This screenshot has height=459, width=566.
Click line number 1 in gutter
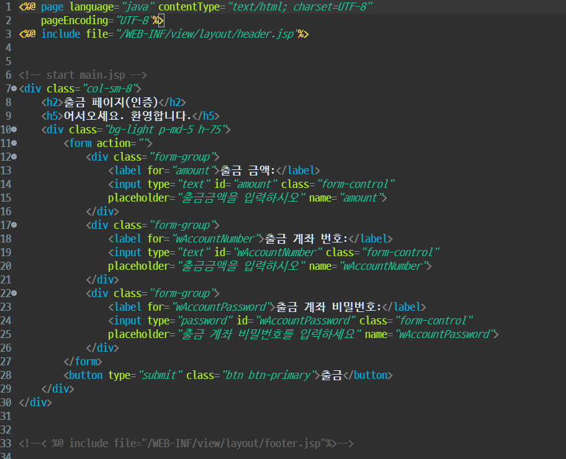(x=9, y=7)
